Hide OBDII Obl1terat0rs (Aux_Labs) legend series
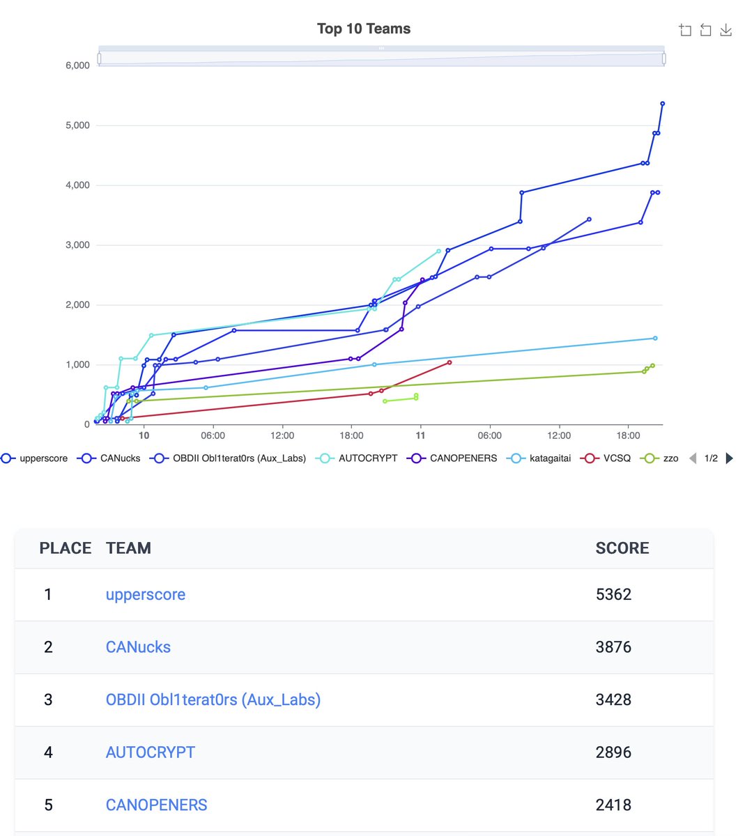The image size is (738, 836). point(229,458)
